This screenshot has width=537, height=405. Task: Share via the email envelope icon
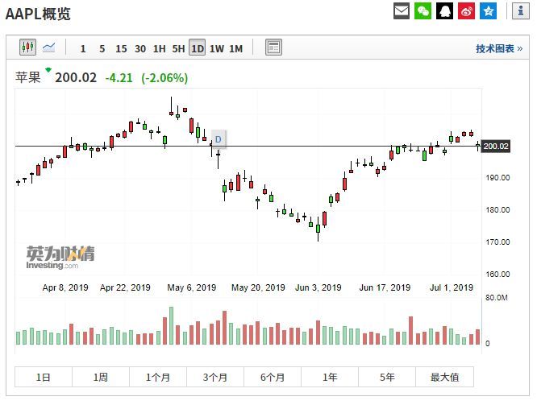402,11
